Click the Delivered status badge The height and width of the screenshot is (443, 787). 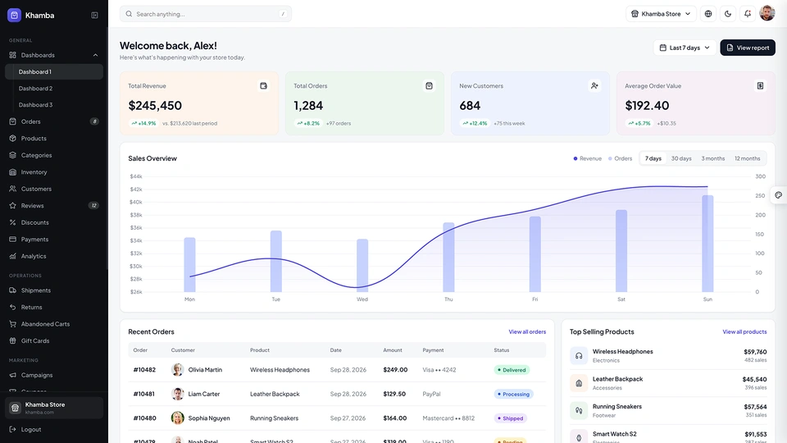(512, 370)
